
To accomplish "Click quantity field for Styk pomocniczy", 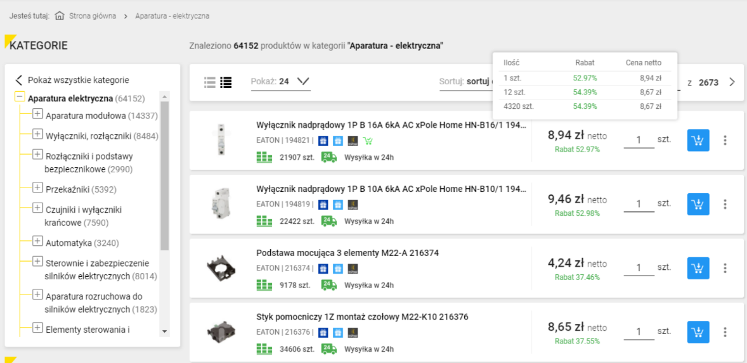I will (x=639, y=332).
